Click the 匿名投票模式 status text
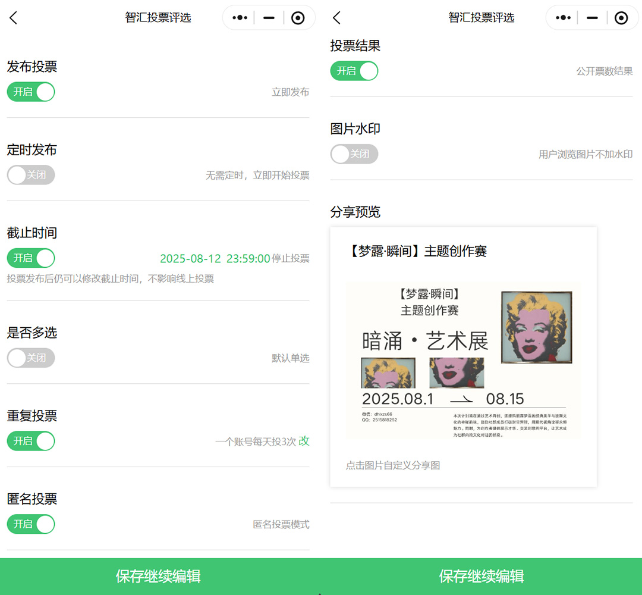The image size is (642, 595). point(281,525)
